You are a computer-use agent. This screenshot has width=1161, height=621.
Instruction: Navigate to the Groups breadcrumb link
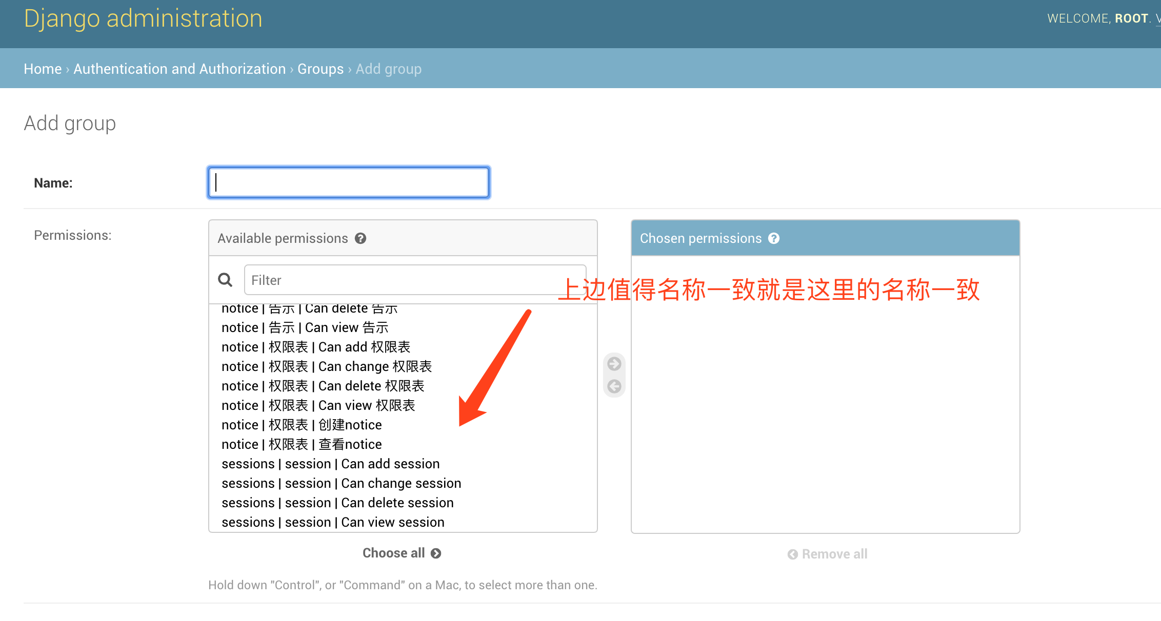point(321,69)
